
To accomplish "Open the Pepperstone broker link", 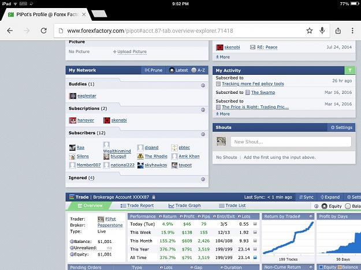I will pos(110,225).
